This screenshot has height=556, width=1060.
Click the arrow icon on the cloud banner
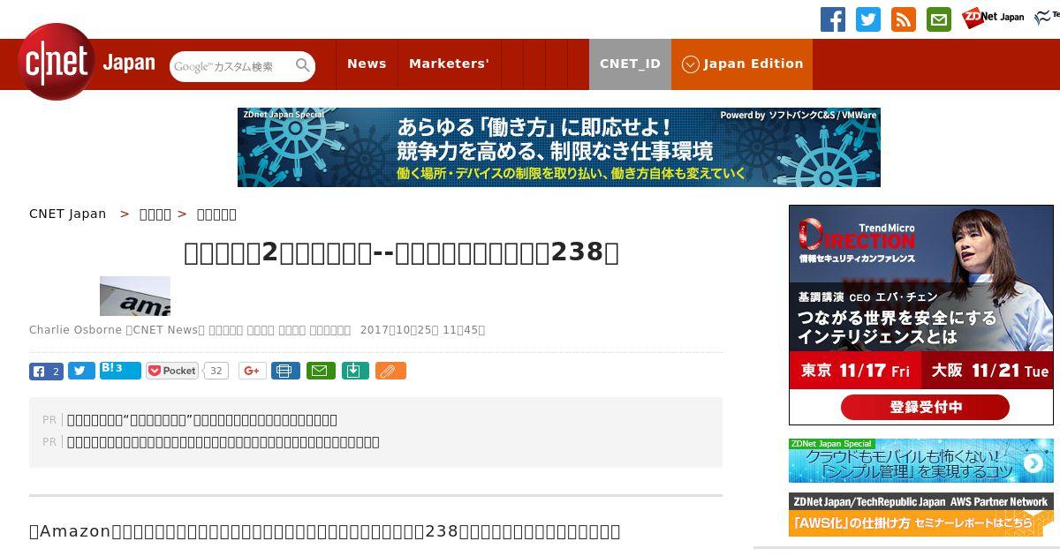coord(1033,463)
